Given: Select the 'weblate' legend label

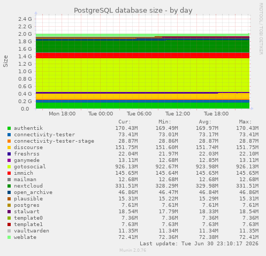Looking at the screenshot, I should point(25,237).
